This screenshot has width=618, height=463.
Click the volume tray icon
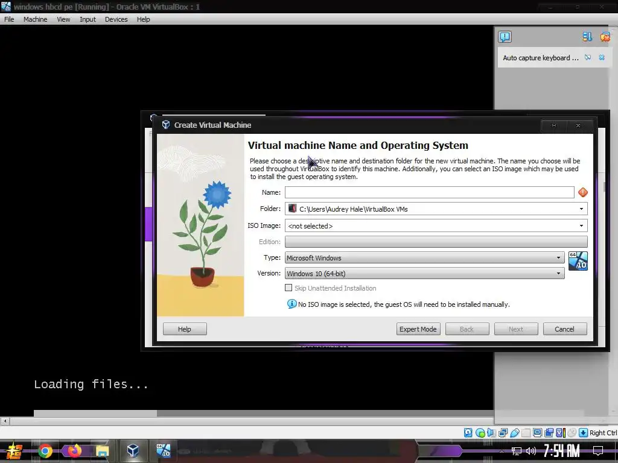(531, 451)
